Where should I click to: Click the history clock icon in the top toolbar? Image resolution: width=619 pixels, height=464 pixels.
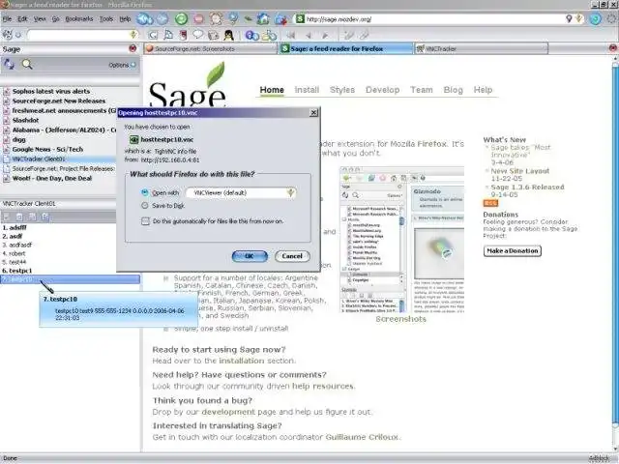[x=216, y=18]
